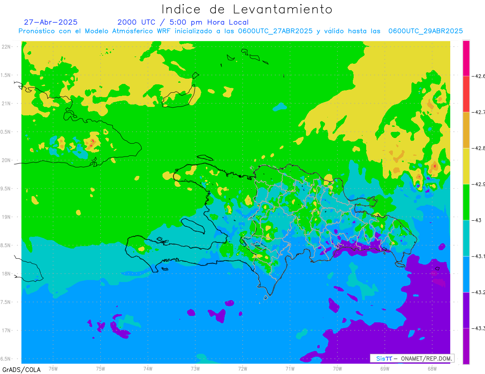Pick the purple legend swatch below -43.2
Viewport: 485px width, 374px height.
click(466, 310)
